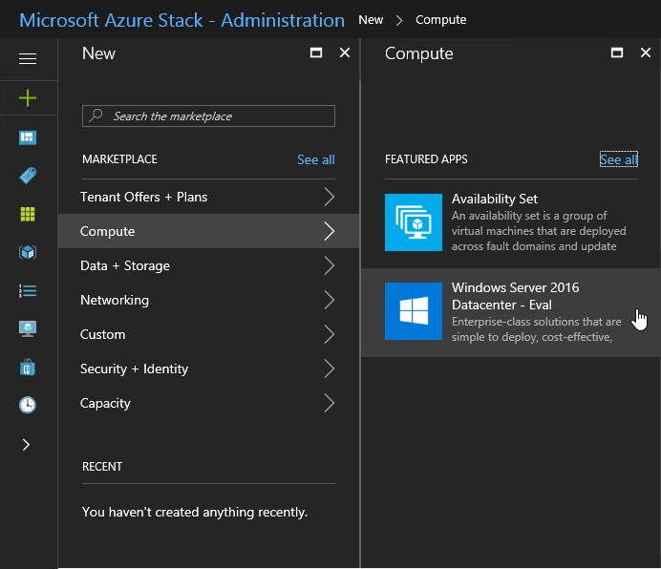The width and height of the screenshot is (661, 569).
Task: Click the cube Resource groups sidebar icon
Action: 28,252
